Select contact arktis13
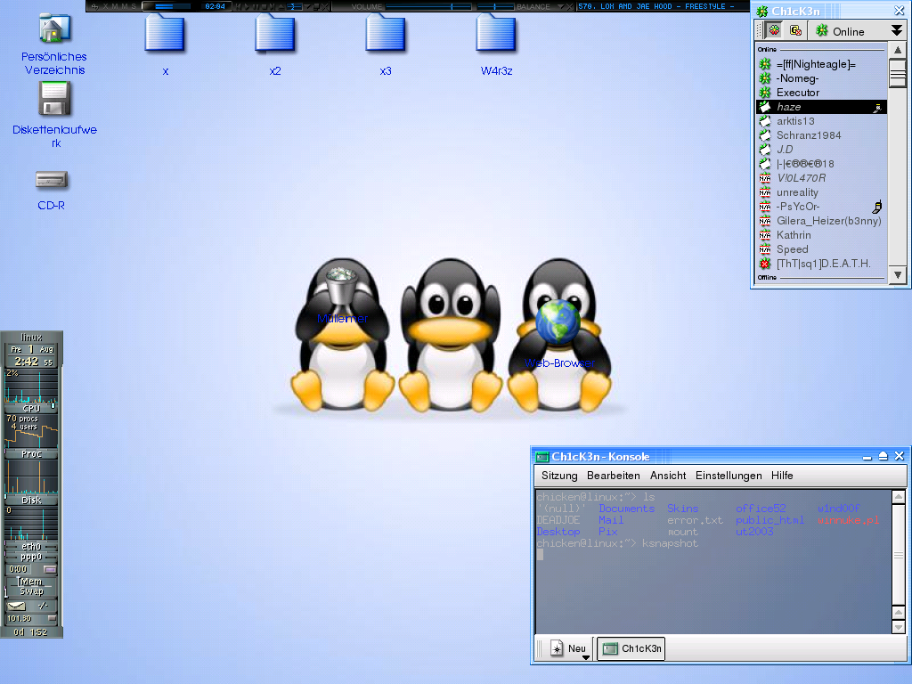Image resolution: width=912 pixels, height=684 pixels. click(821, 121)
